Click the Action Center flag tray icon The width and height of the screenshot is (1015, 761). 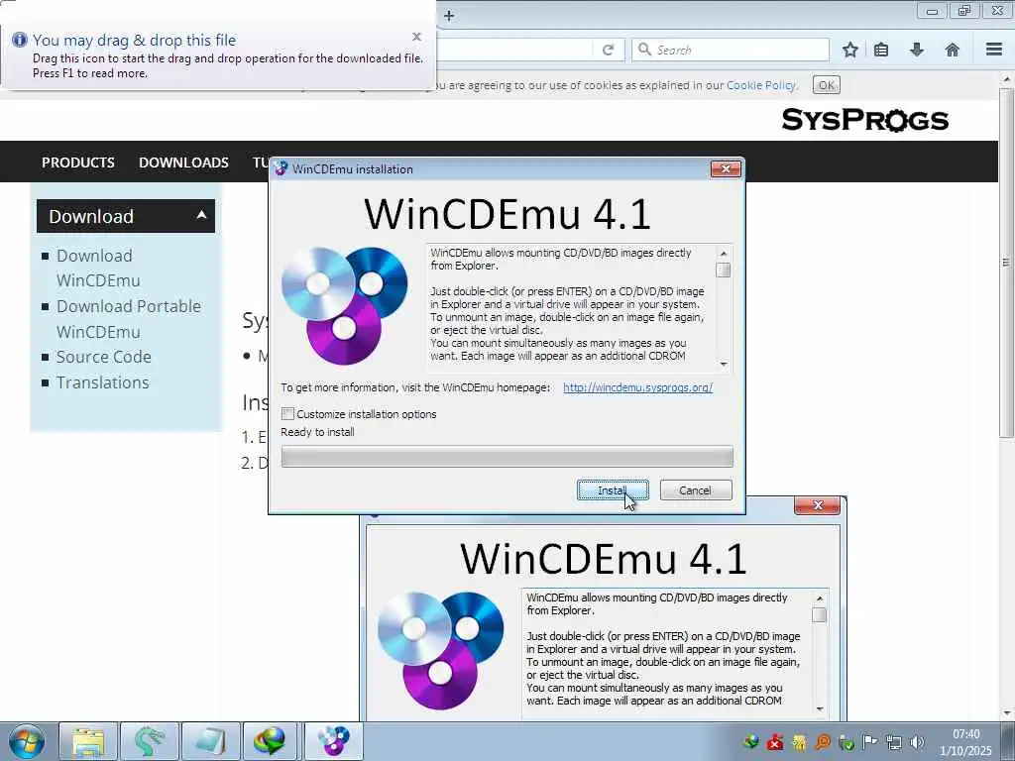pyautogui.click(x=869, y=741)
